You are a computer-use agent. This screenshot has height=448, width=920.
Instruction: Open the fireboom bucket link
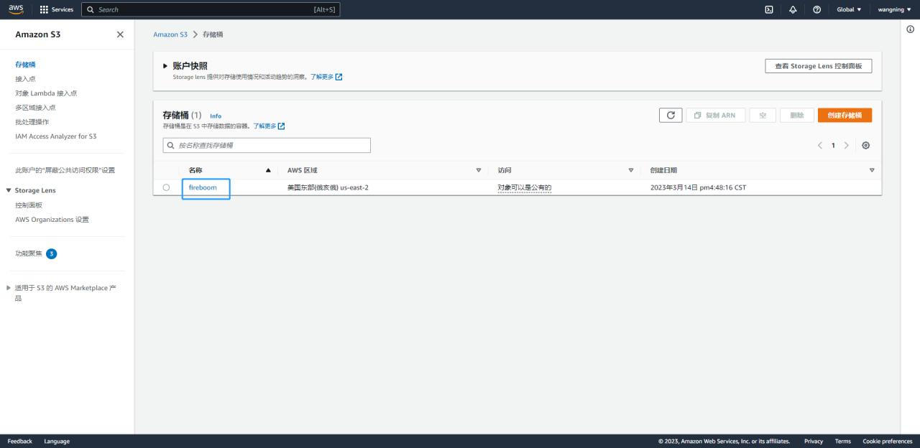click(203, 187)
